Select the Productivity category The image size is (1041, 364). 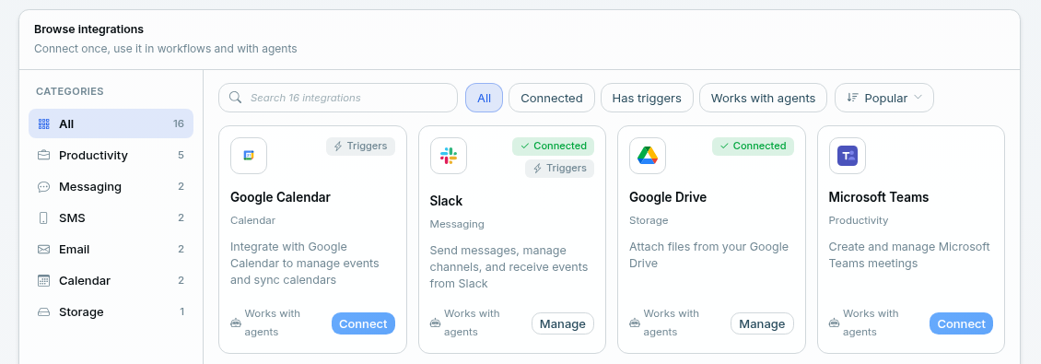111,156
